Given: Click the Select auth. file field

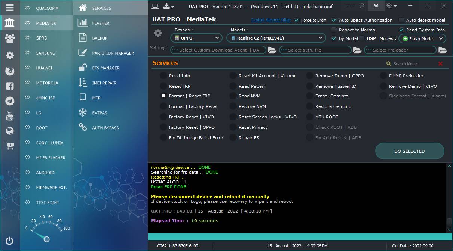Looking at the screenshot, I should (315, 50).
